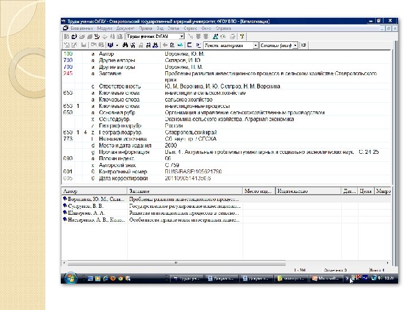This screenshot has height=310, width=413.
Task: Click the Контрольный номер value RU/IS/BASE
Action: tap(193, 172)
